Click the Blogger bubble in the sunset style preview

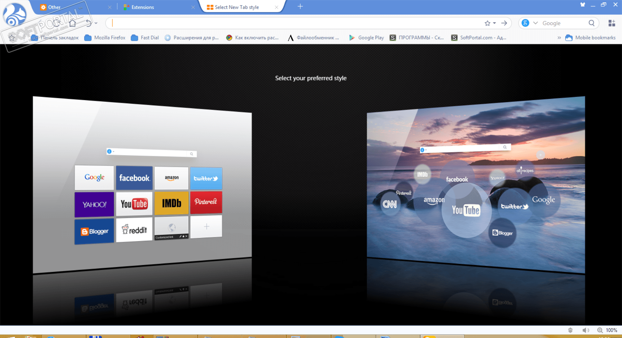point(502,233)
